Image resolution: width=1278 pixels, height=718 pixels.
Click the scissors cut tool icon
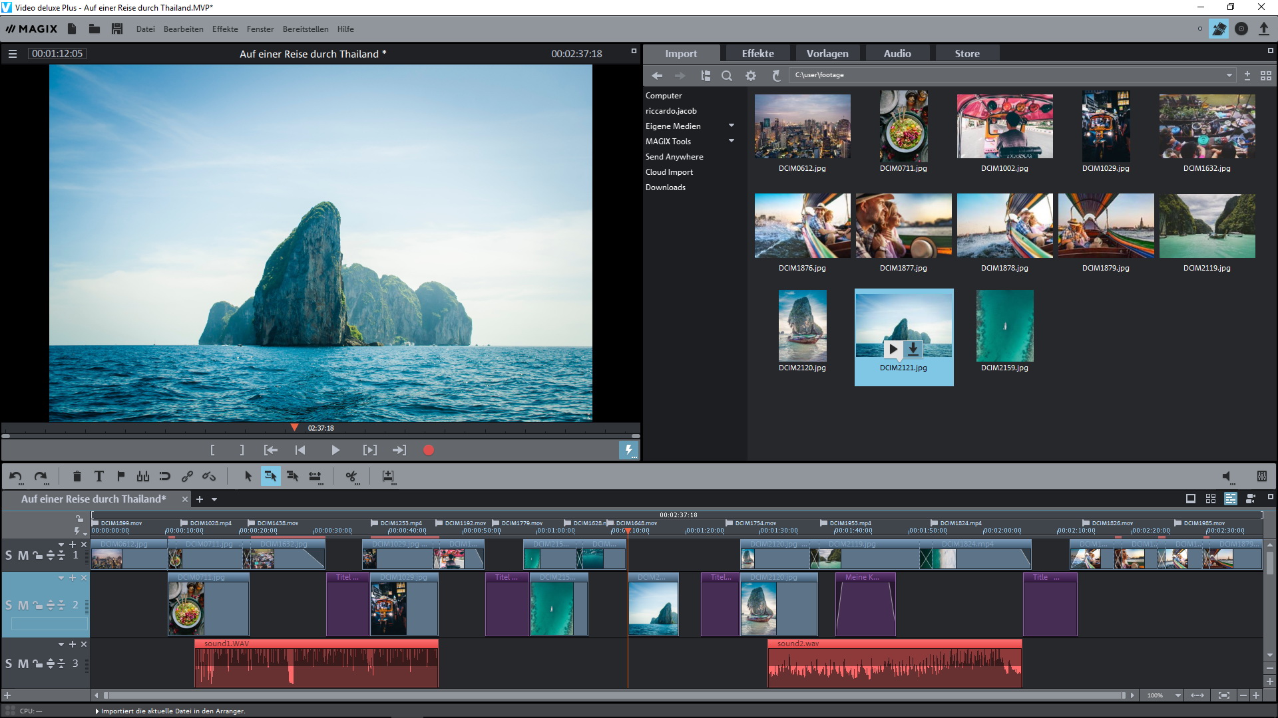(351, 476)
